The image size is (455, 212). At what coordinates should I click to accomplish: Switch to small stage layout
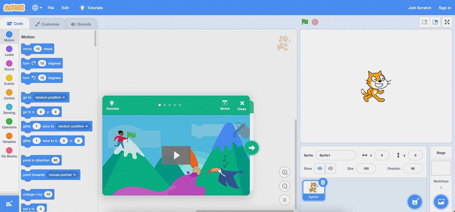(x=425, y=22)
